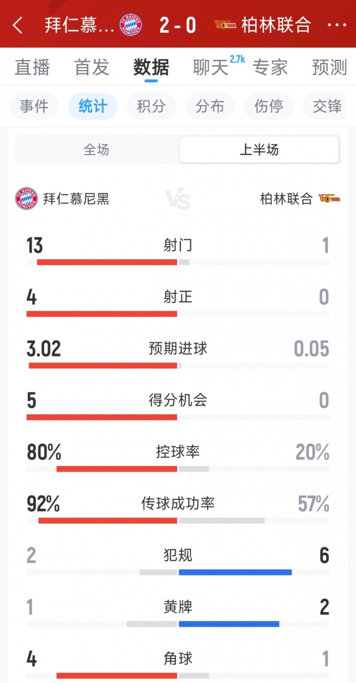
Task: Tap the Union Berlin logo in header
Action: [x=225, y=25]
